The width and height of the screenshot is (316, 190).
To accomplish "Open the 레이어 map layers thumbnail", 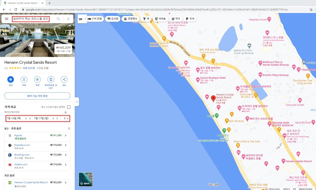I will [86, 179].
